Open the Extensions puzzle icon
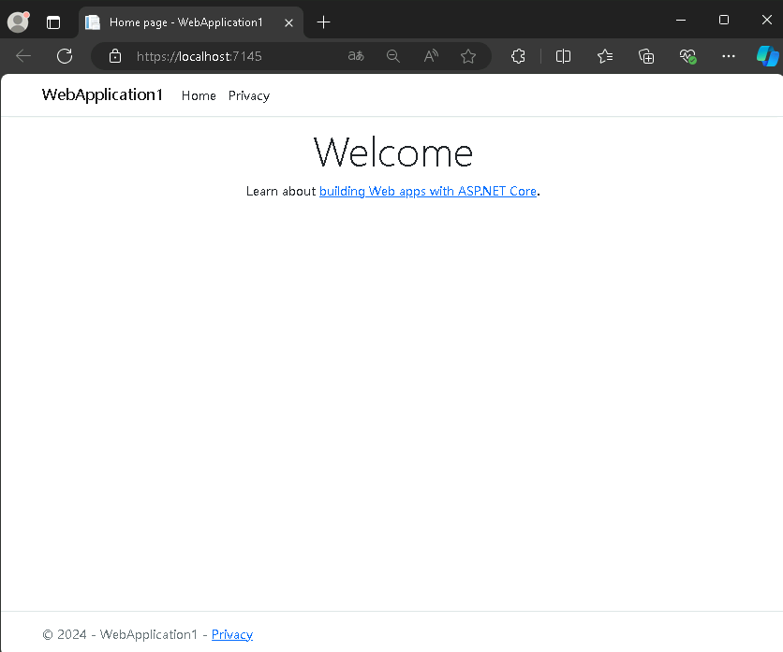Screen dimensions: 783x652 (x=518, y=56)
